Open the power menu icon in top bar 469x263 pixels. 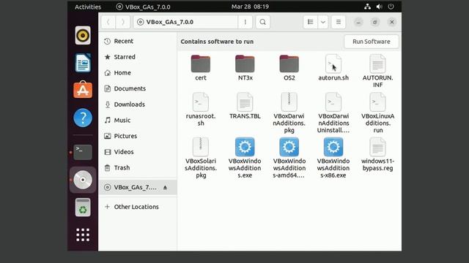pos(391,7)
